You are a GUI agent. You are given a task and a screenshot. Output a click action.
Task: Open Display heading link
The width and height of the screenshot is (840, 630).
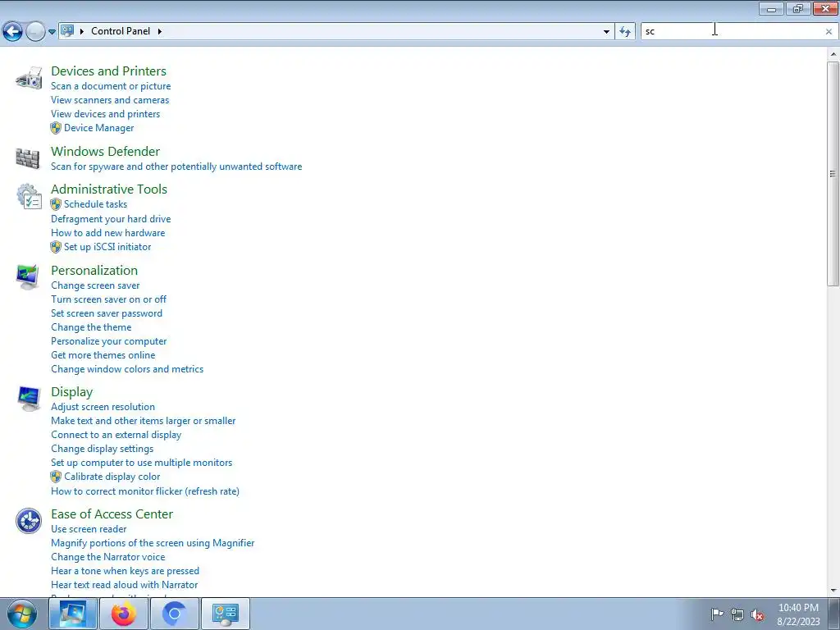72,392
